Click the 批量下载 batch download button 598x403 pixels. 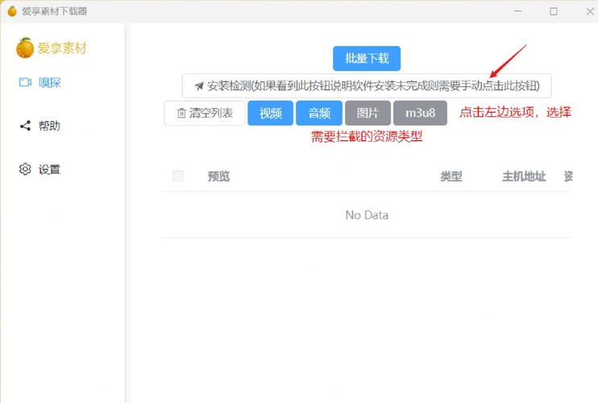[x=367, y=58]
